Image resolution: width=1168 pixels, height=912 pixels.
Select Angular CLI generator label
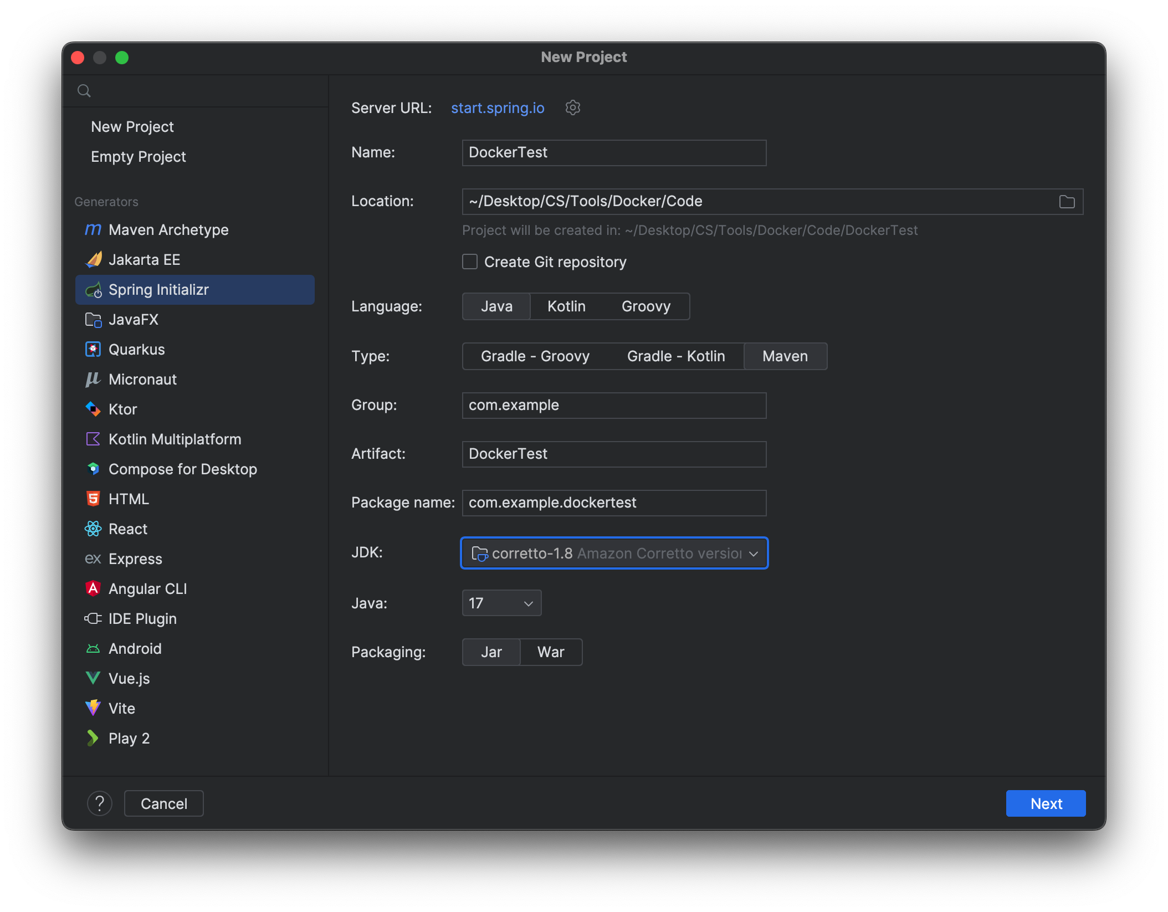[148, 589]
